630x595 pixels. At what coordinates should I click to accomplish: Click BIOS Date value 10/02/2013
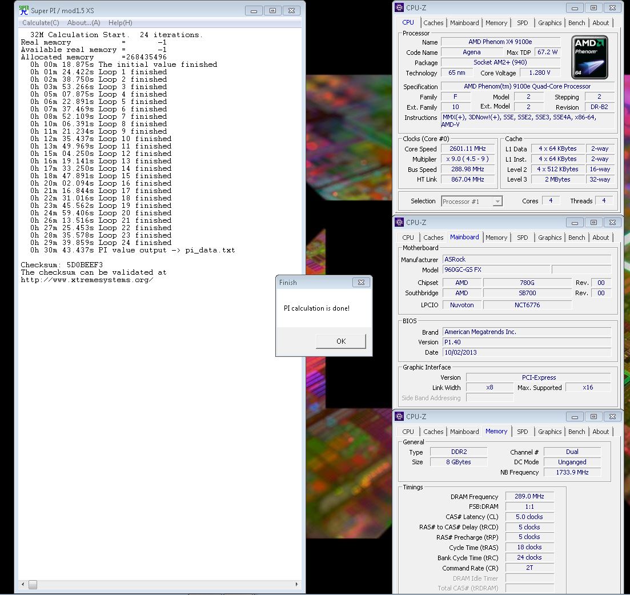527,352
